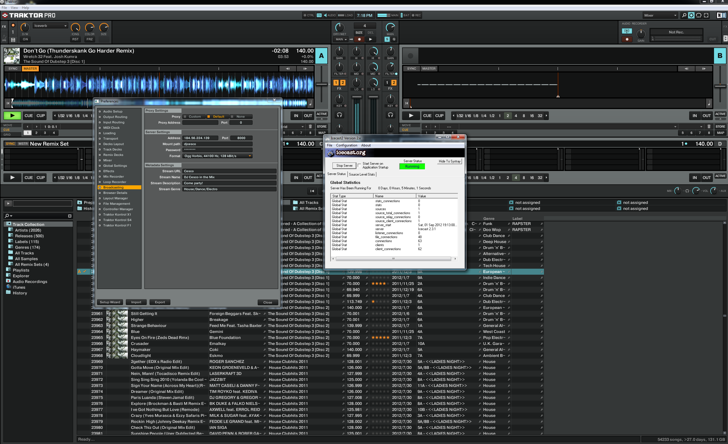Toggle fullscreen icon in Traktor header
Image resolution: width=728 pixels, height=444 pixels.
point(706,15)
